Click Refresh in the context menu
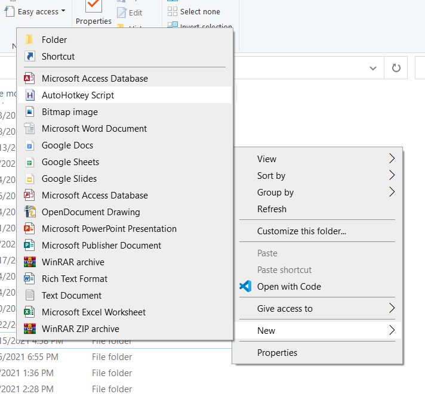Image resolution: width=425 pixels, height=394 pixels. point(317,209)
